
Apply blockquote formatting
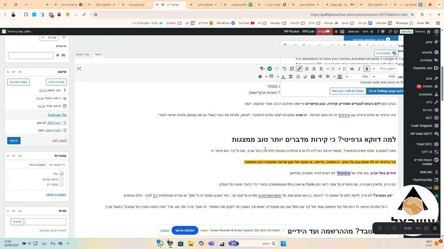pos(352,69)
